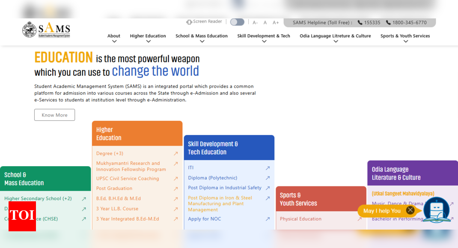Click arrow icon beside Post Graduation
458x248 pixels.
pos(175,189)
